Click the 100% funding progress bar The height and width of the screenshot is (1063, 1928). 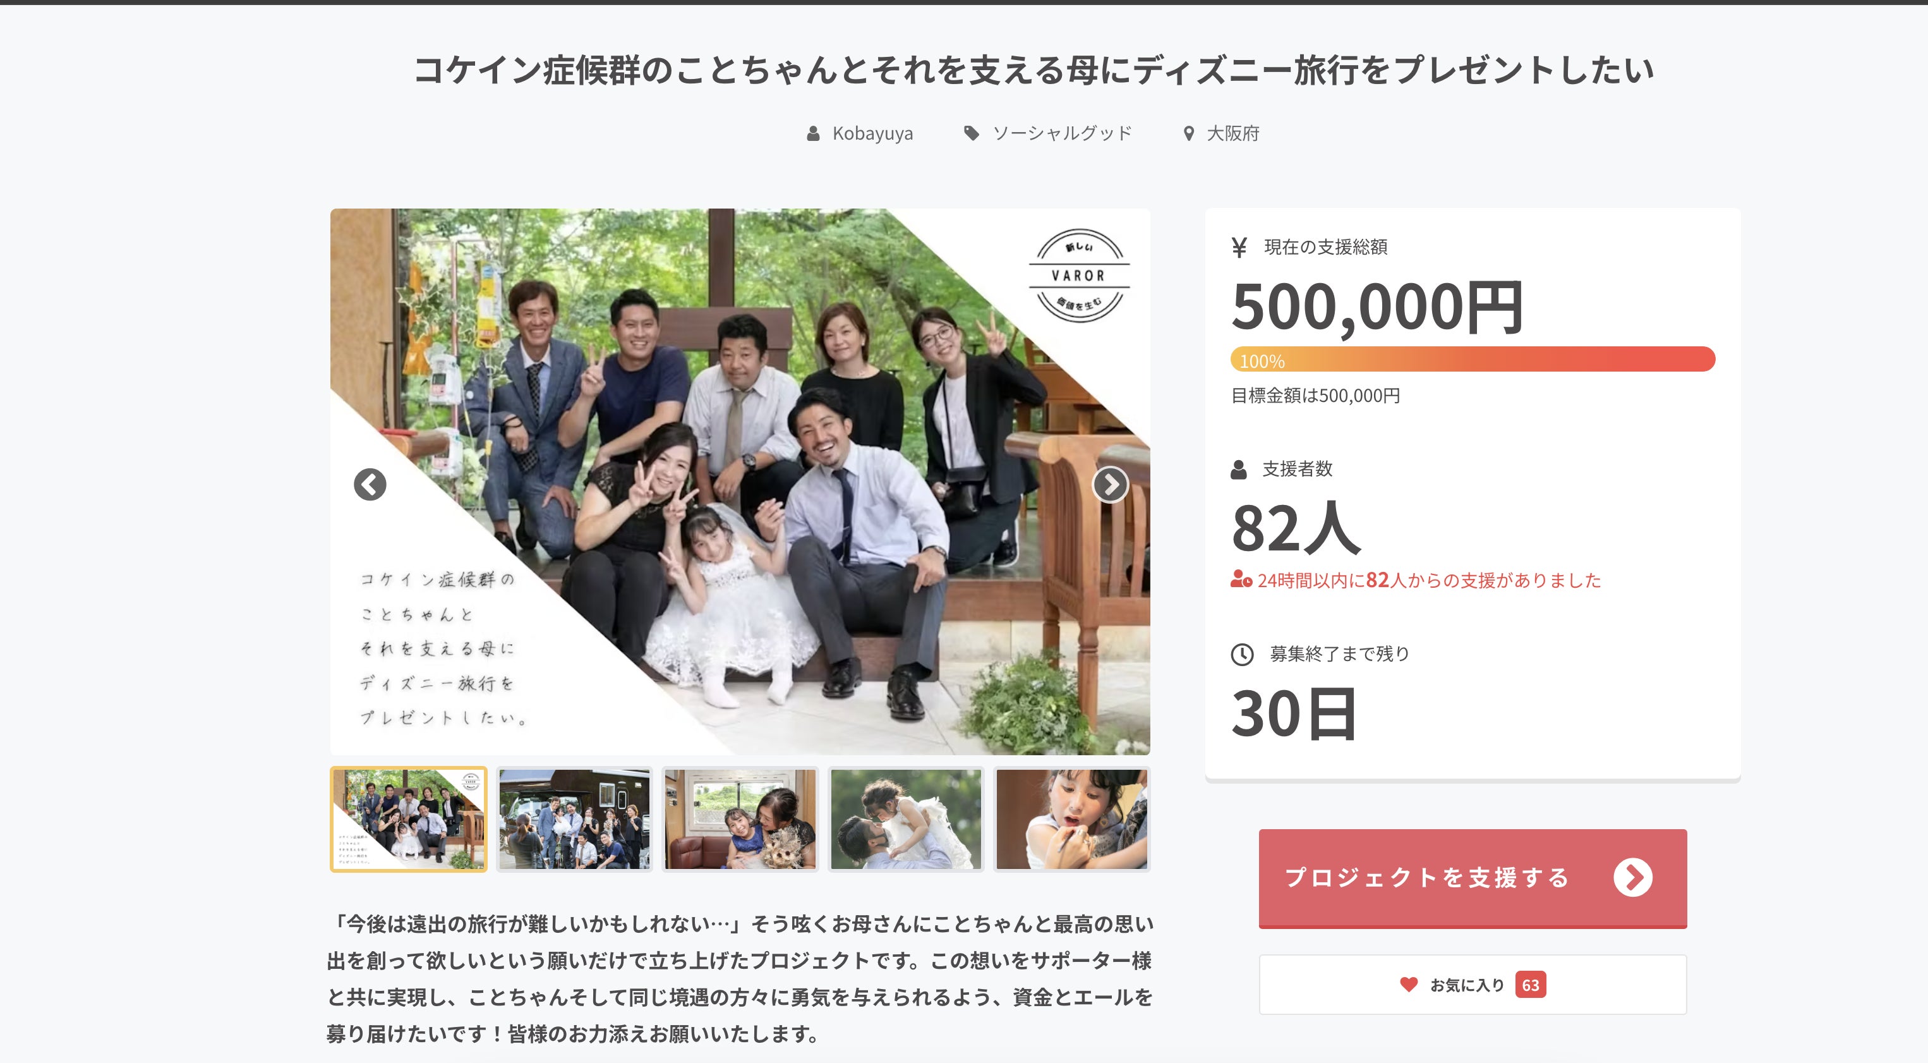click(1472, 360)
